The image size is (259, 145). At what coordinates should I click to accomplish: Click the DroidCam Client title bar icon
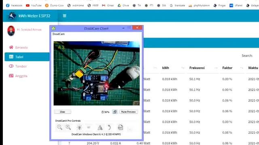pos(53,29)
